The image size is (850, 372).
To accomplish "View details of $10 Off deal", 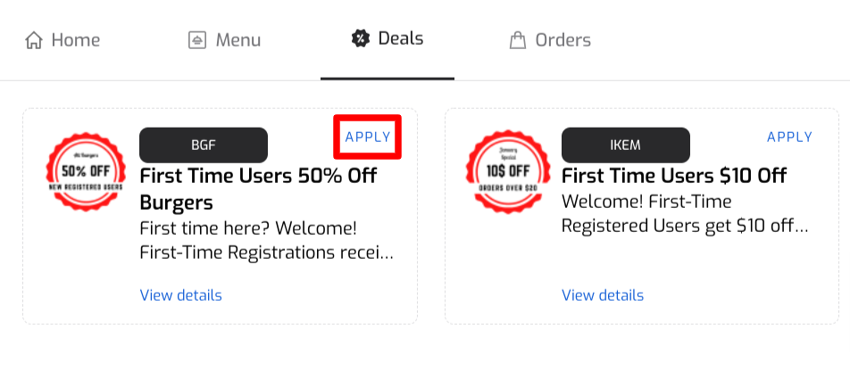I will click(x=603, y=295).
